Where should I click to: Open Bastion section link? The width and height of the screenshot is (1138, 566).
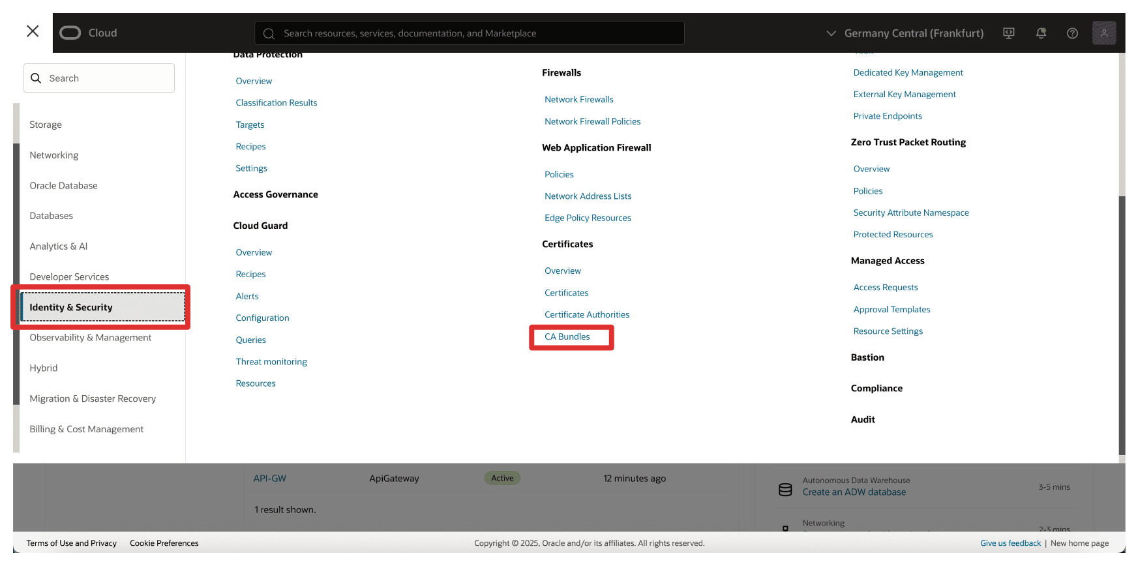click(x=867, y=357)
